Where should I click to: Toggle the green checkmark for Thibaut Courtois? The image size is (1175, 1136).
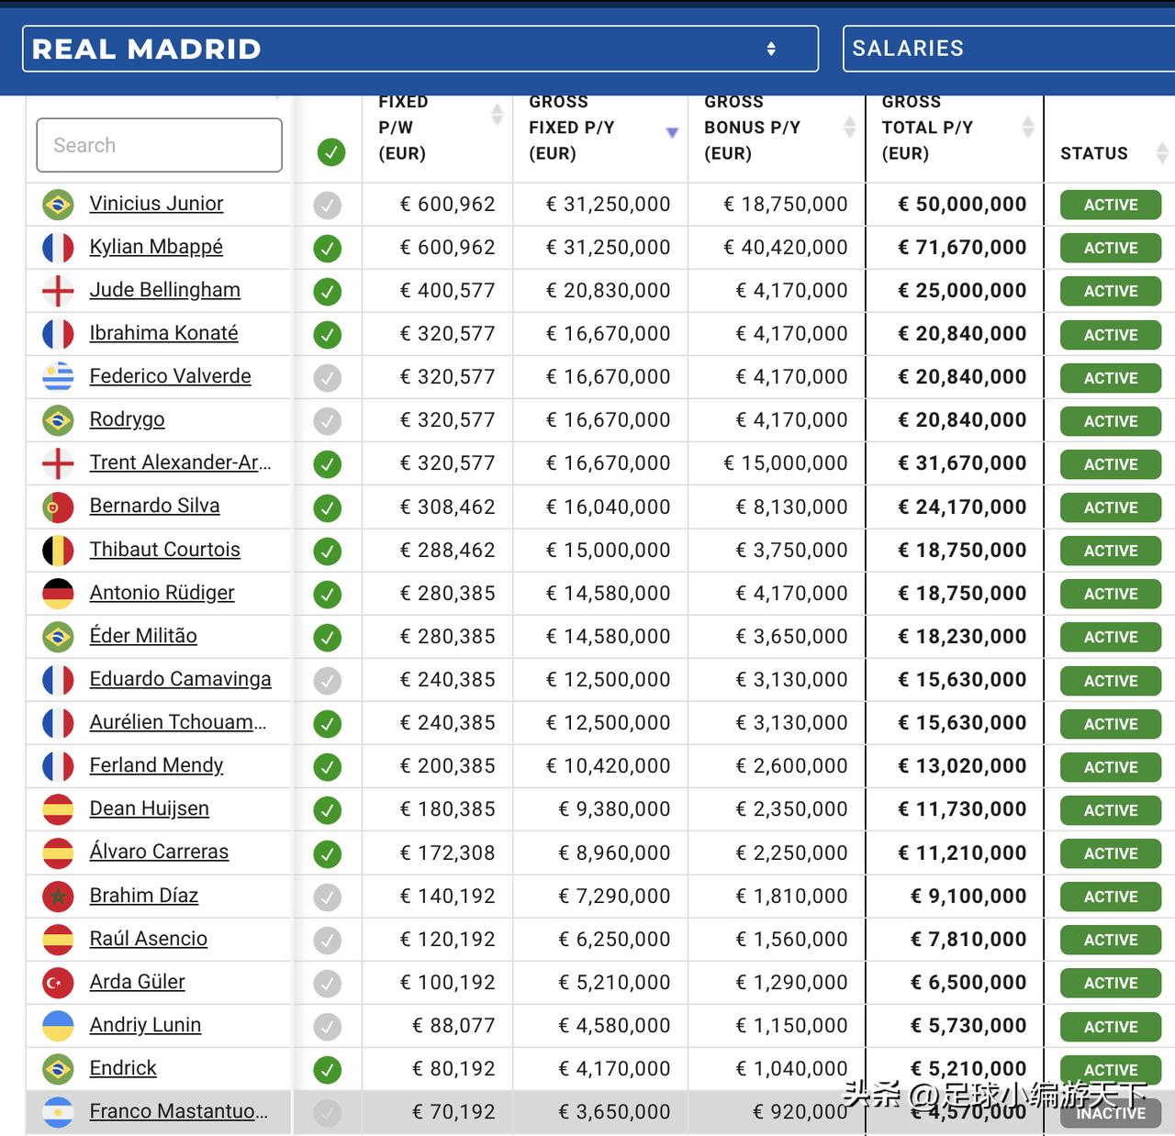coord(327,551)
